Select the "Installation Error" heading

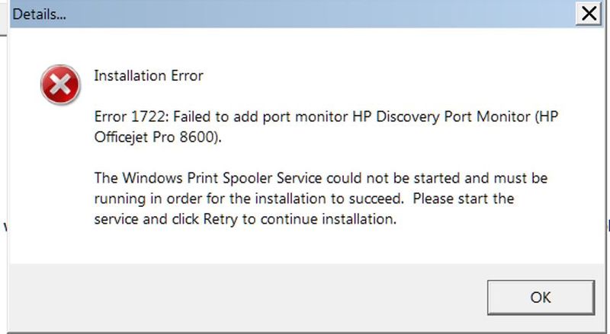149,75
